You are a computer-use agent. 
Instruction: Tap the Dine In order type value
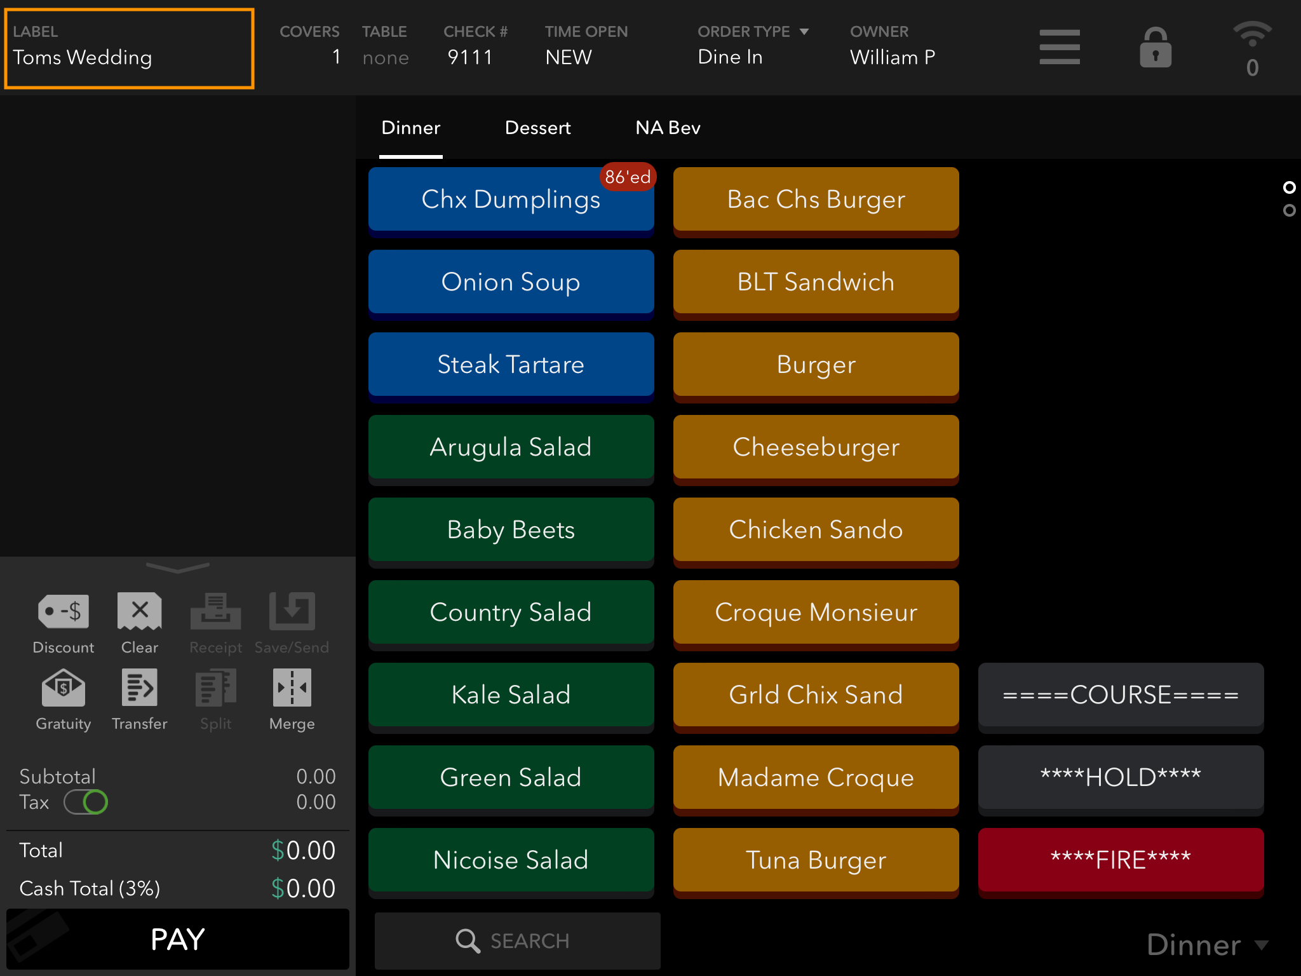pyautogui.click(x=730, y=57)
